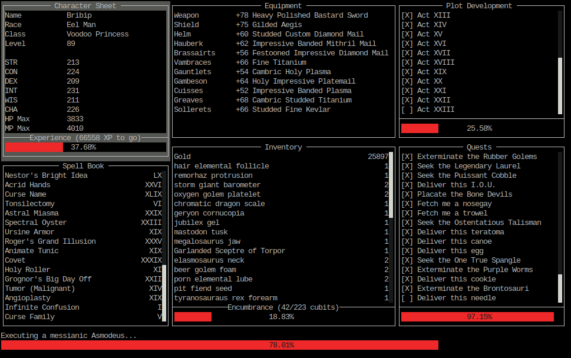The image size is (571, 358).
Task: Check the "Act XXIII" plot checkbox
Action: pos(406,110)
